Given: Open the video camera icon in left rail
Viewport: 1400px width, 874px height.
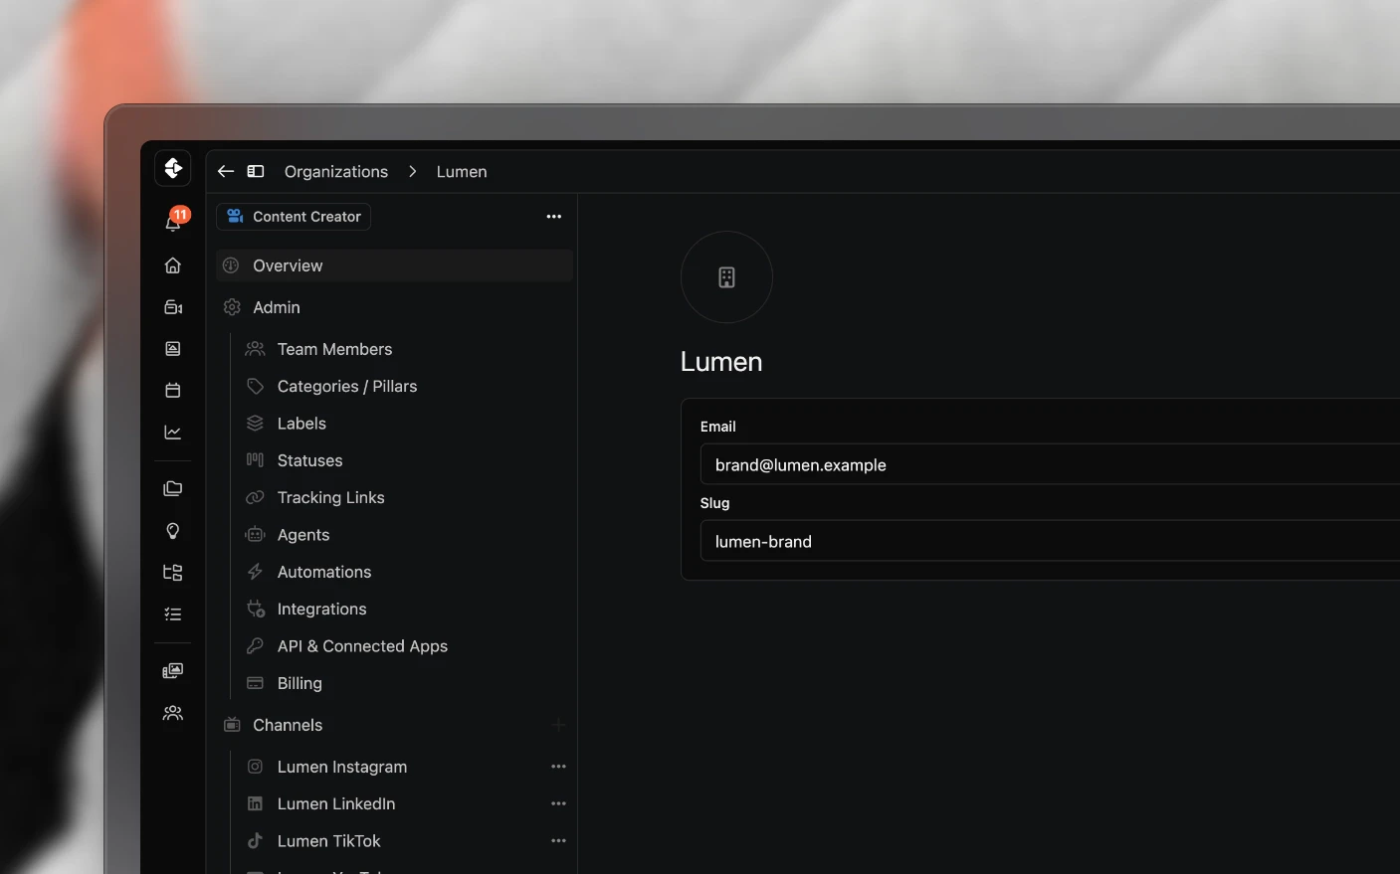Looking at the screenshot, I should pyautogui.click(x=173, y=307).
